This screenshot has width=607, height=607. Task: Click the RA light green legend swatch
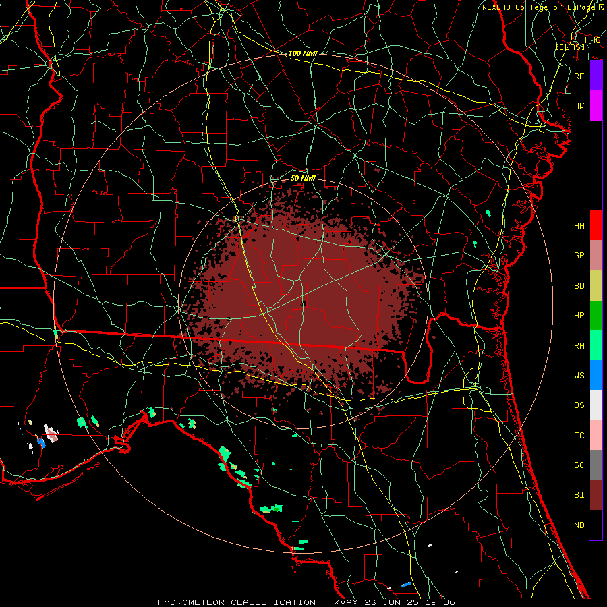[596, 345]
